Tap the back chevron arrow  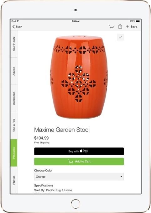(x=13, y=27)
